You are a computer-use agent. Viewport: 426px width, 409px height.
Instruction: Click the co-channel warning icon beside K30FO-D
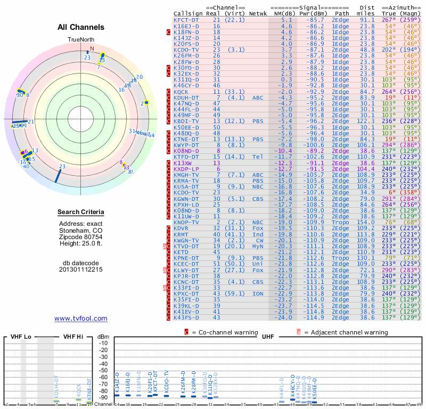pos(169,68)
